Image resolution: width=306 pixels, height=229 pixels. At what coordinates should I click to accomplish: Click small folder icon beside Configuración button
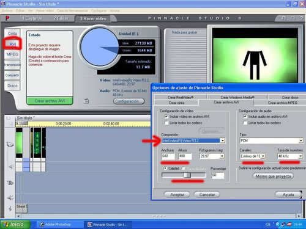click(x=86, y=101)
